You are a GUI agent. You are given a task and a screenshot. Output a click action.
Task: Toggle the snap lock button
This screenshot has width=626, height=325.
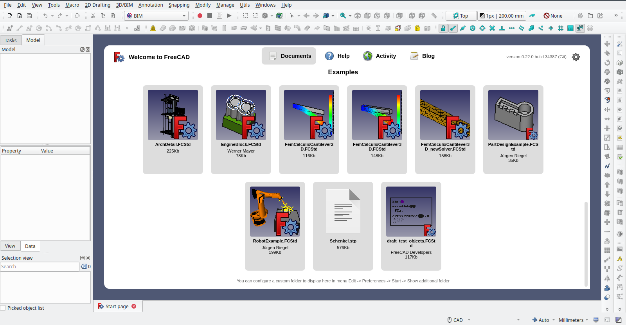click(x=443, y=28)
